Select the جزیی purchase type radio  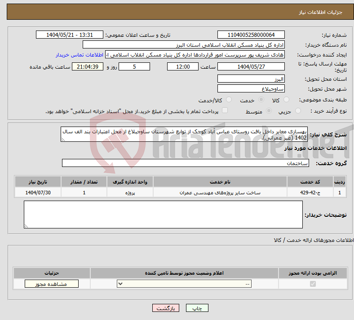pos(298,111)
